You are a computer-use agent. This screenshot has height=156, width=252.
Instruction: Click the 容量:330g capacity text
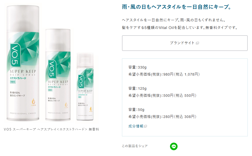point(137,67)
